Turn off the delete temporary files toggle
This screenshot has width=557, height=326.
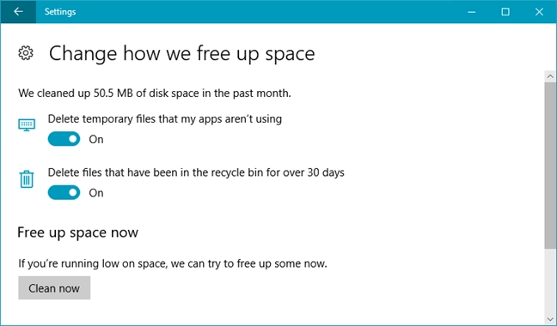click(x=64, y=139)
